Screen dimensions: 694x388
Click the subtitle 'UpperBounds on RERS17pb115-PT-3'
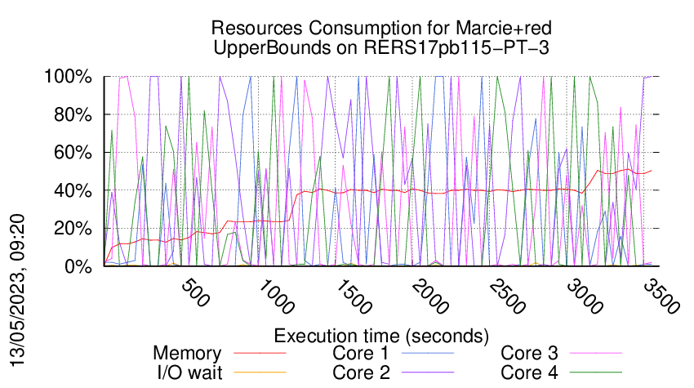point(381,48)
